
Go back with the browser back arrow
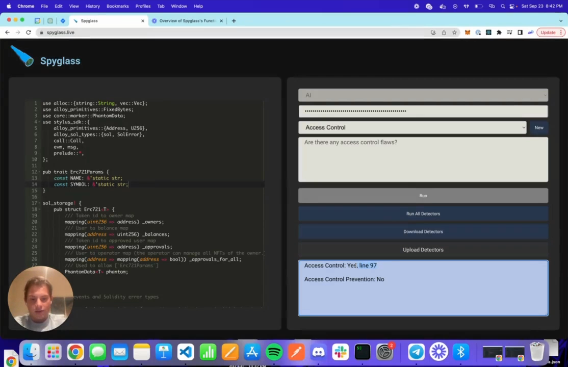pos(7,32)
